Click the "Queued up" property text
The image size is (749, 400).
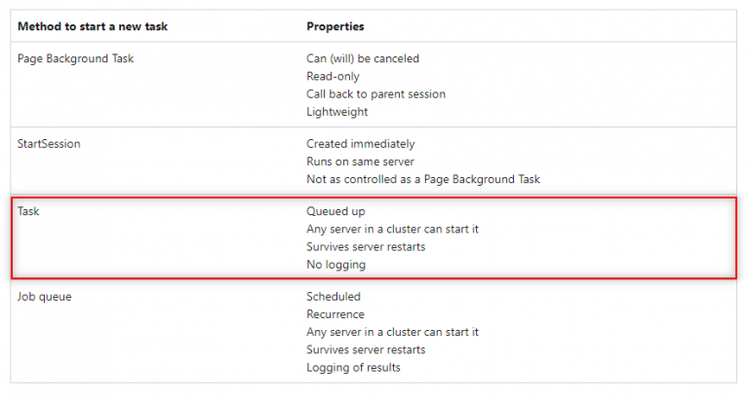[x=335, y=210]
